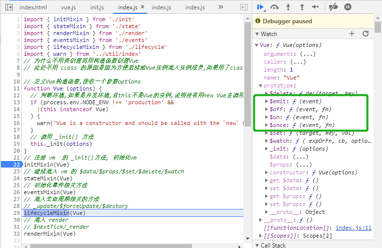Evaluate the $data (...) getter value
Image resolution: width=382 pixels, height=248 pixels.
[x=300, y=157]
